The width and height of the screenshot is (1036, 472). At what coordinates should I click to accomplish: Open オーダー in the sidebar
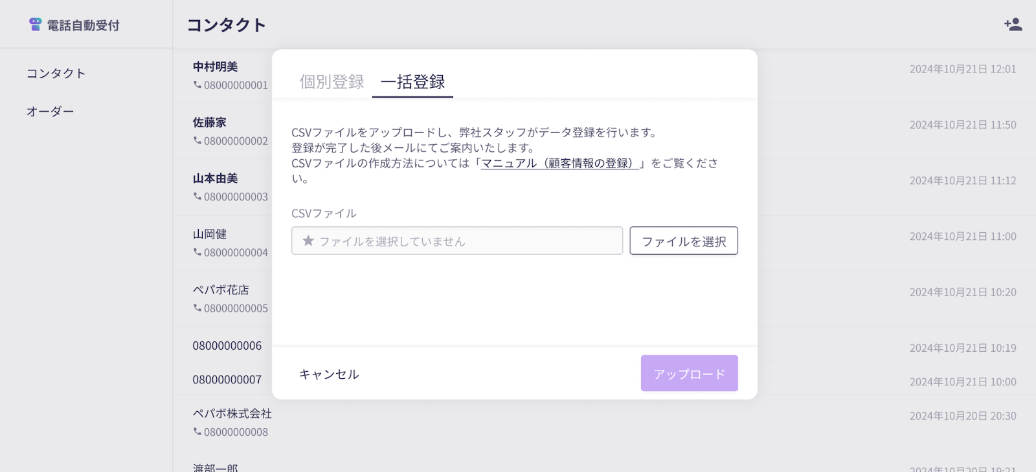[x=50, y=111]
